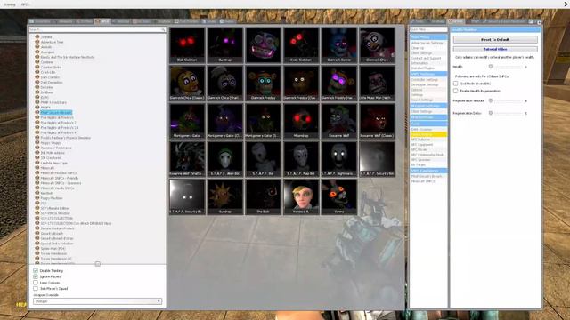
Task: Open the Spider-Man (PS4) category
Action: (x=53, y=249)
